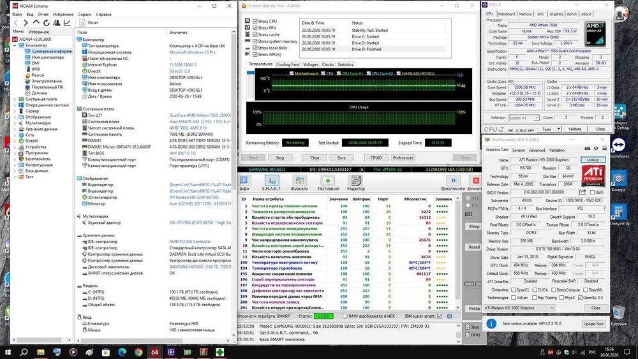Toggle Stress system memory checkbox
The image size is (638, 359).
255,41
